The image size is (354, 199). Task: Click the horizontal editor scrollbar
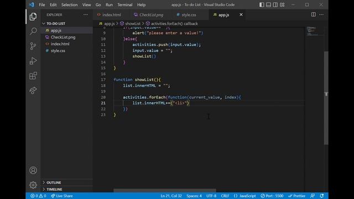coord(165,190)
